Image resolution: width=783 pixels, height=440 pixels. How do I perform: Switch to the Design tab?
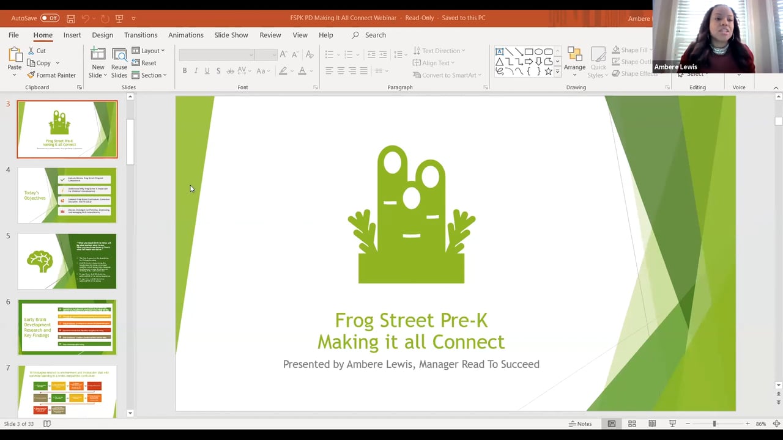point(102,35)
